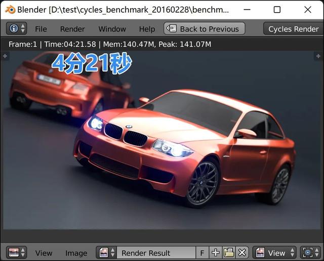The height and width of the screenshot is (261, 324).
Task: Click the frame time memory status text
Action: [110, 44]
